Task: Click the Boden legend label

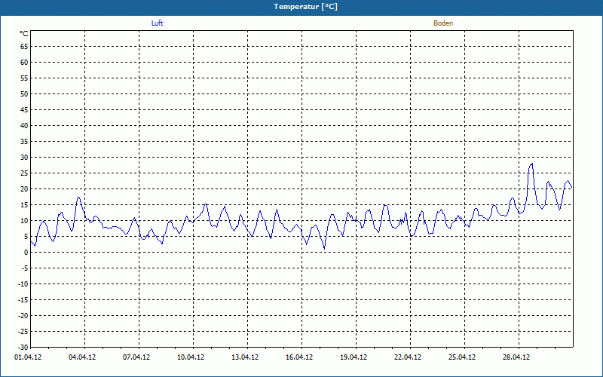Action: [443, 23]
